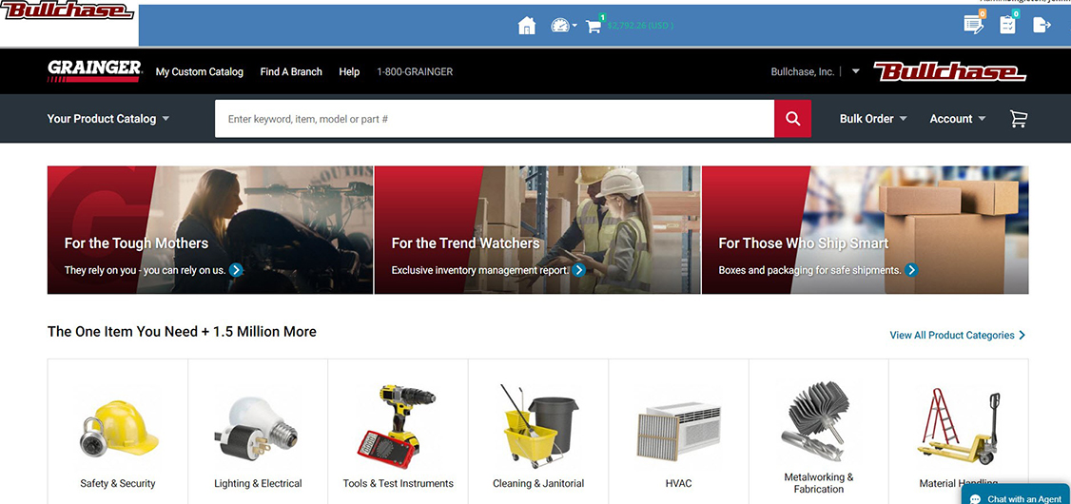
Task: Open For Those Who Ship Smart banner
Action: pos(866,230)
